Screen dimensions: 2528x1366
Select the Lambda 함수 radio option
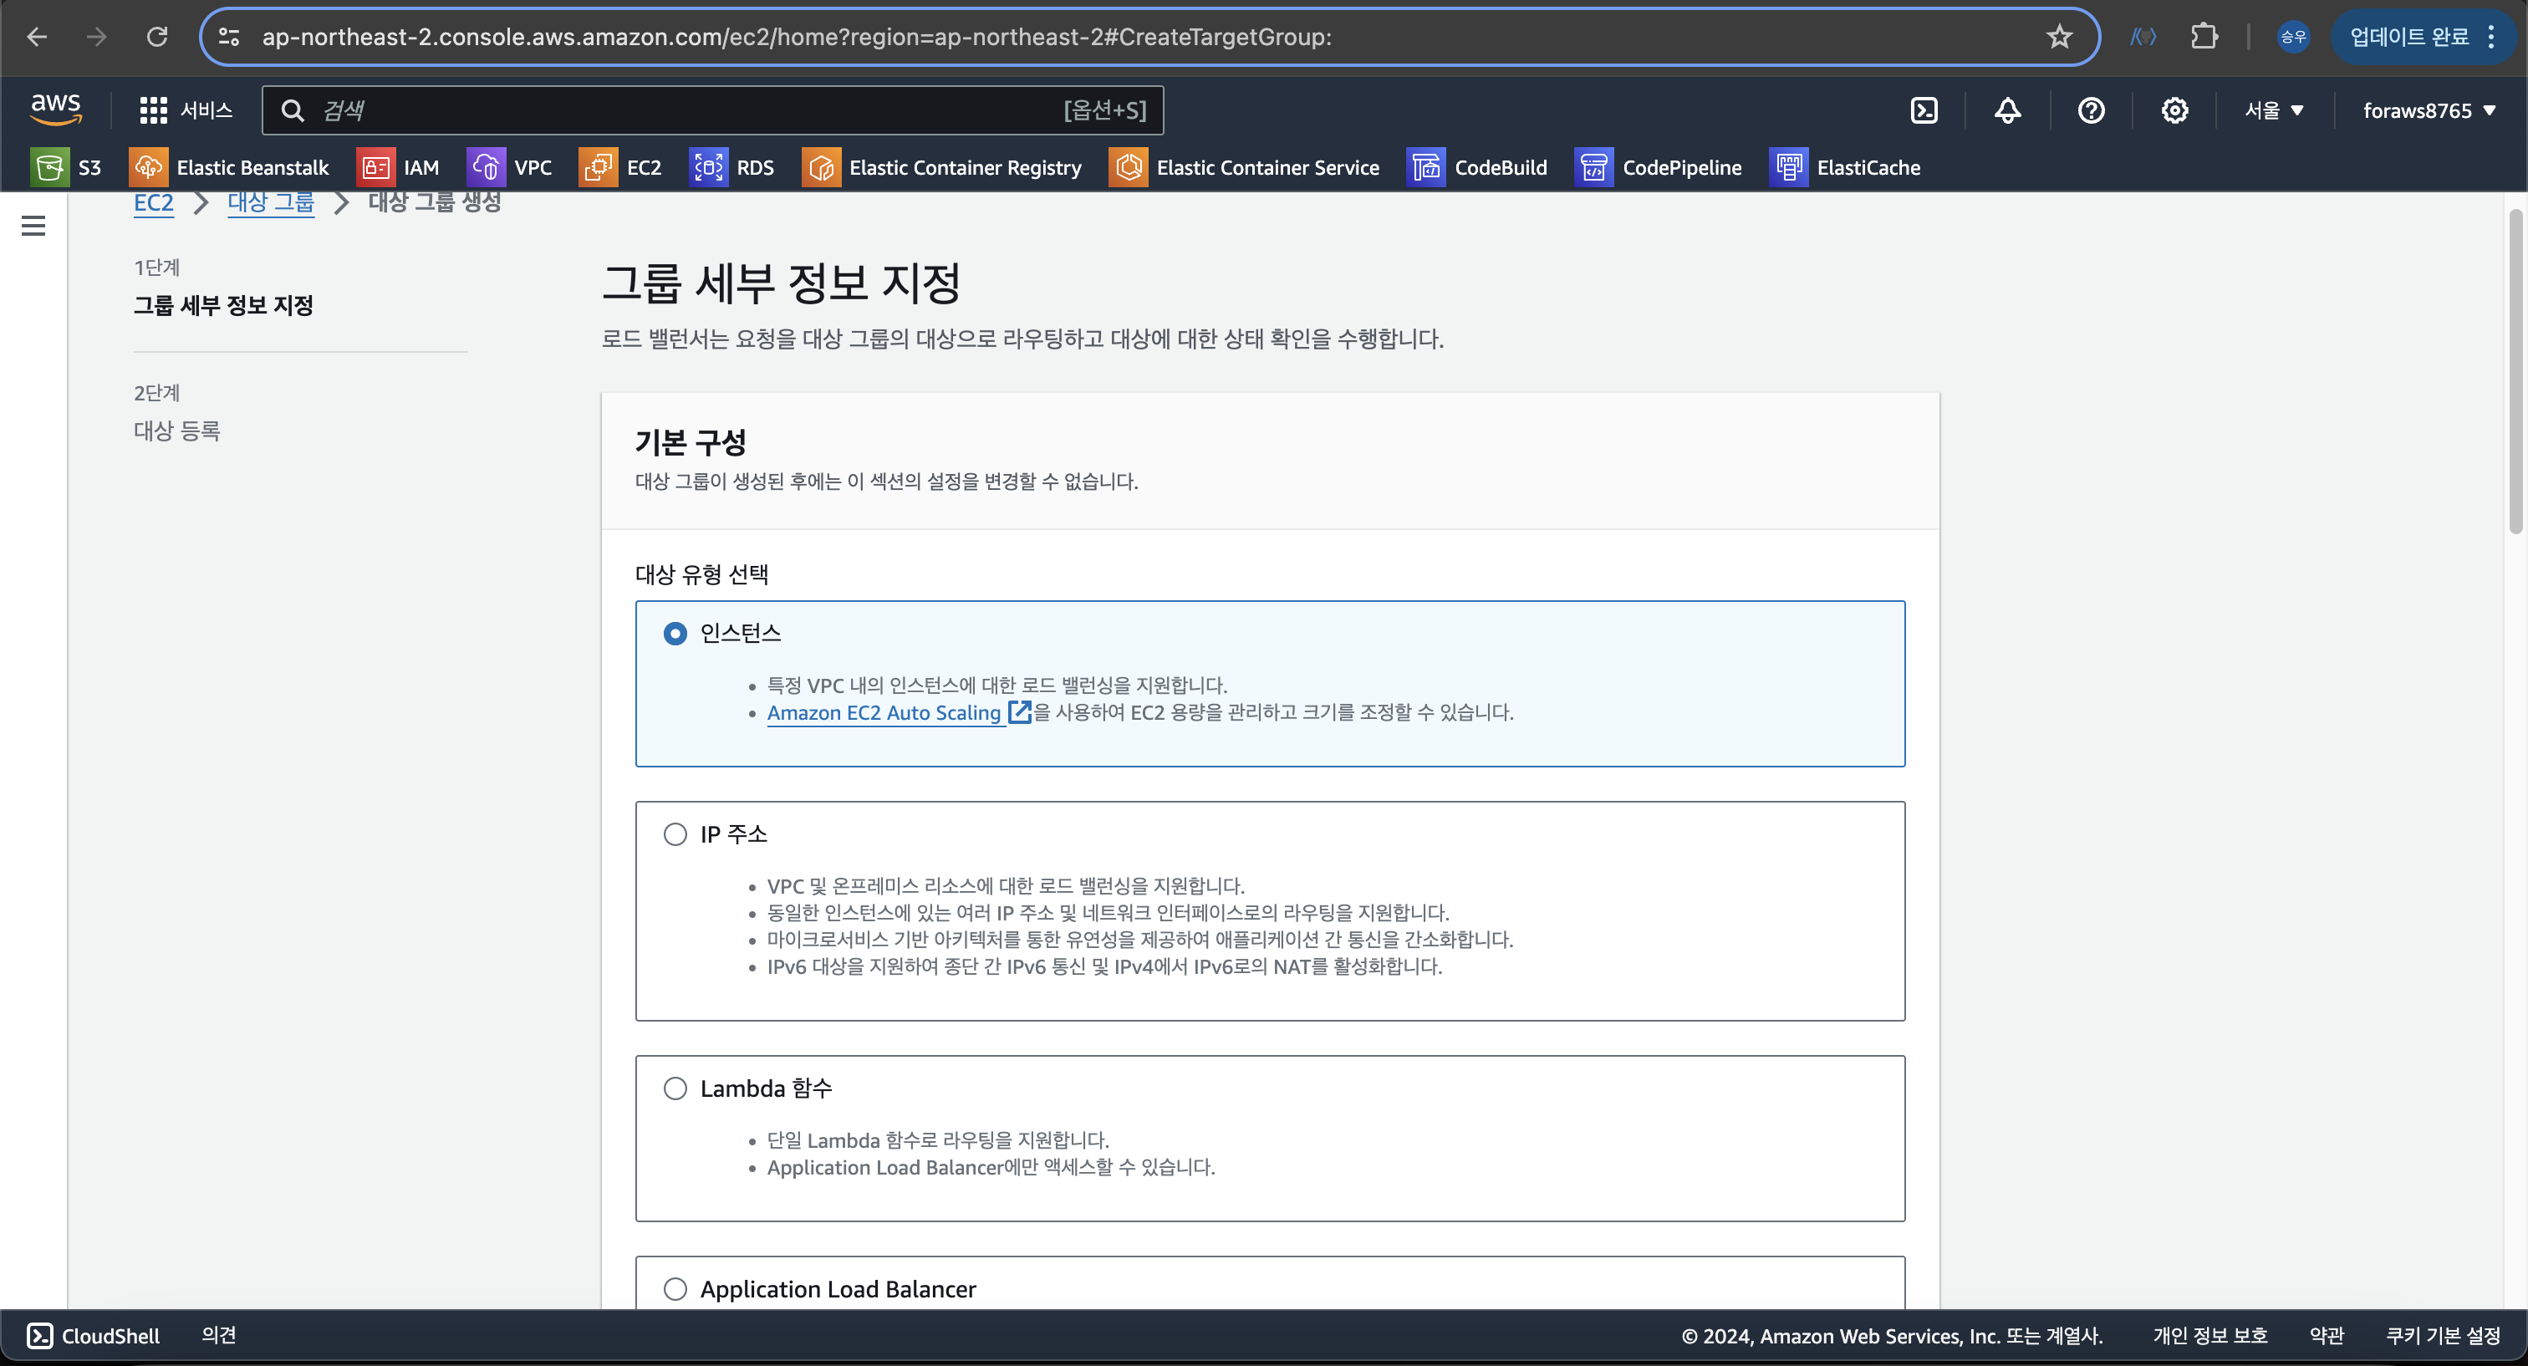coord(675,1088)
